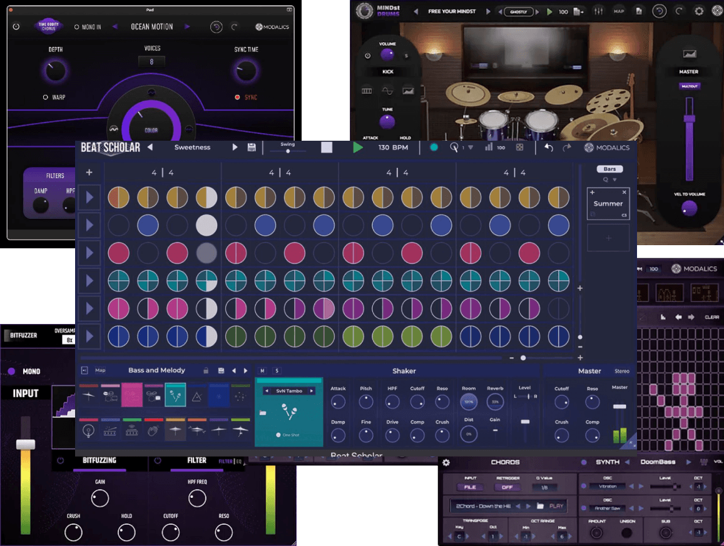Solo the Shaker with the S button

pyautogui.click(x=277, y=371)
